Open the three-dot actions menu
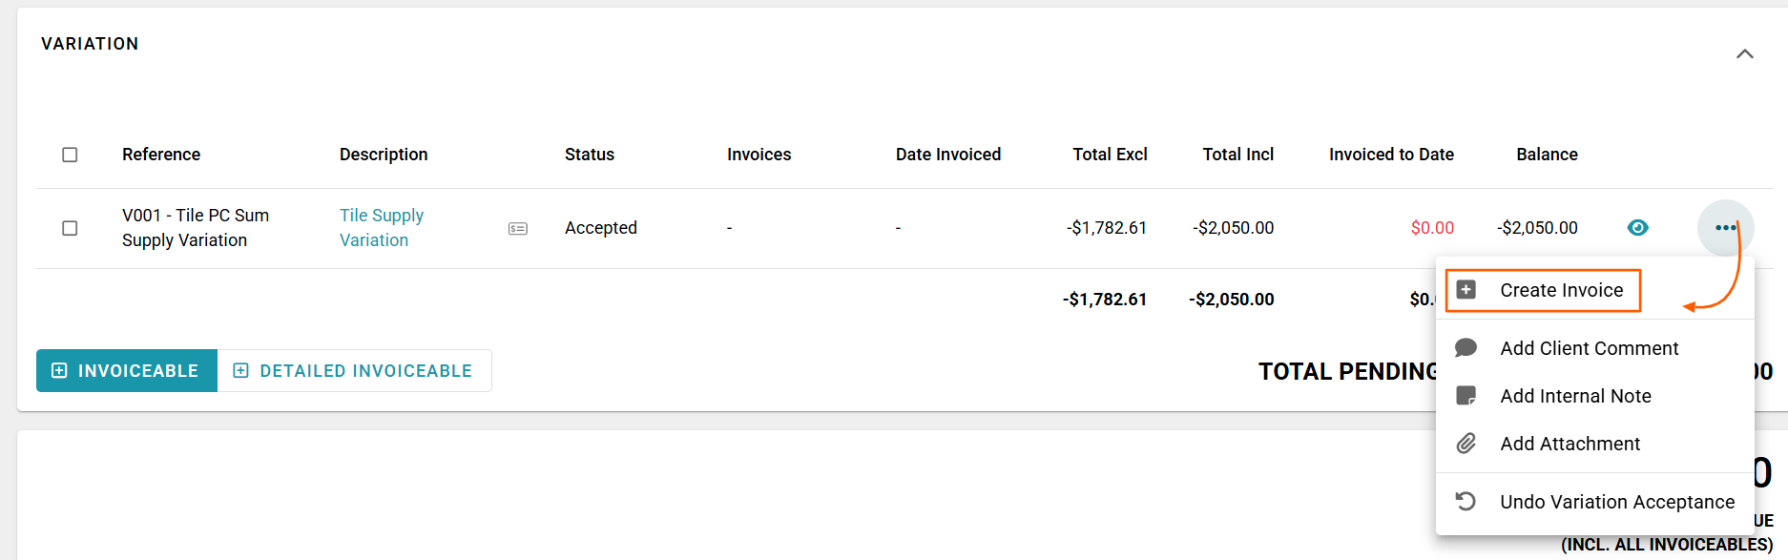This screenshot has height=560, width=1788. pos(1725,228)
